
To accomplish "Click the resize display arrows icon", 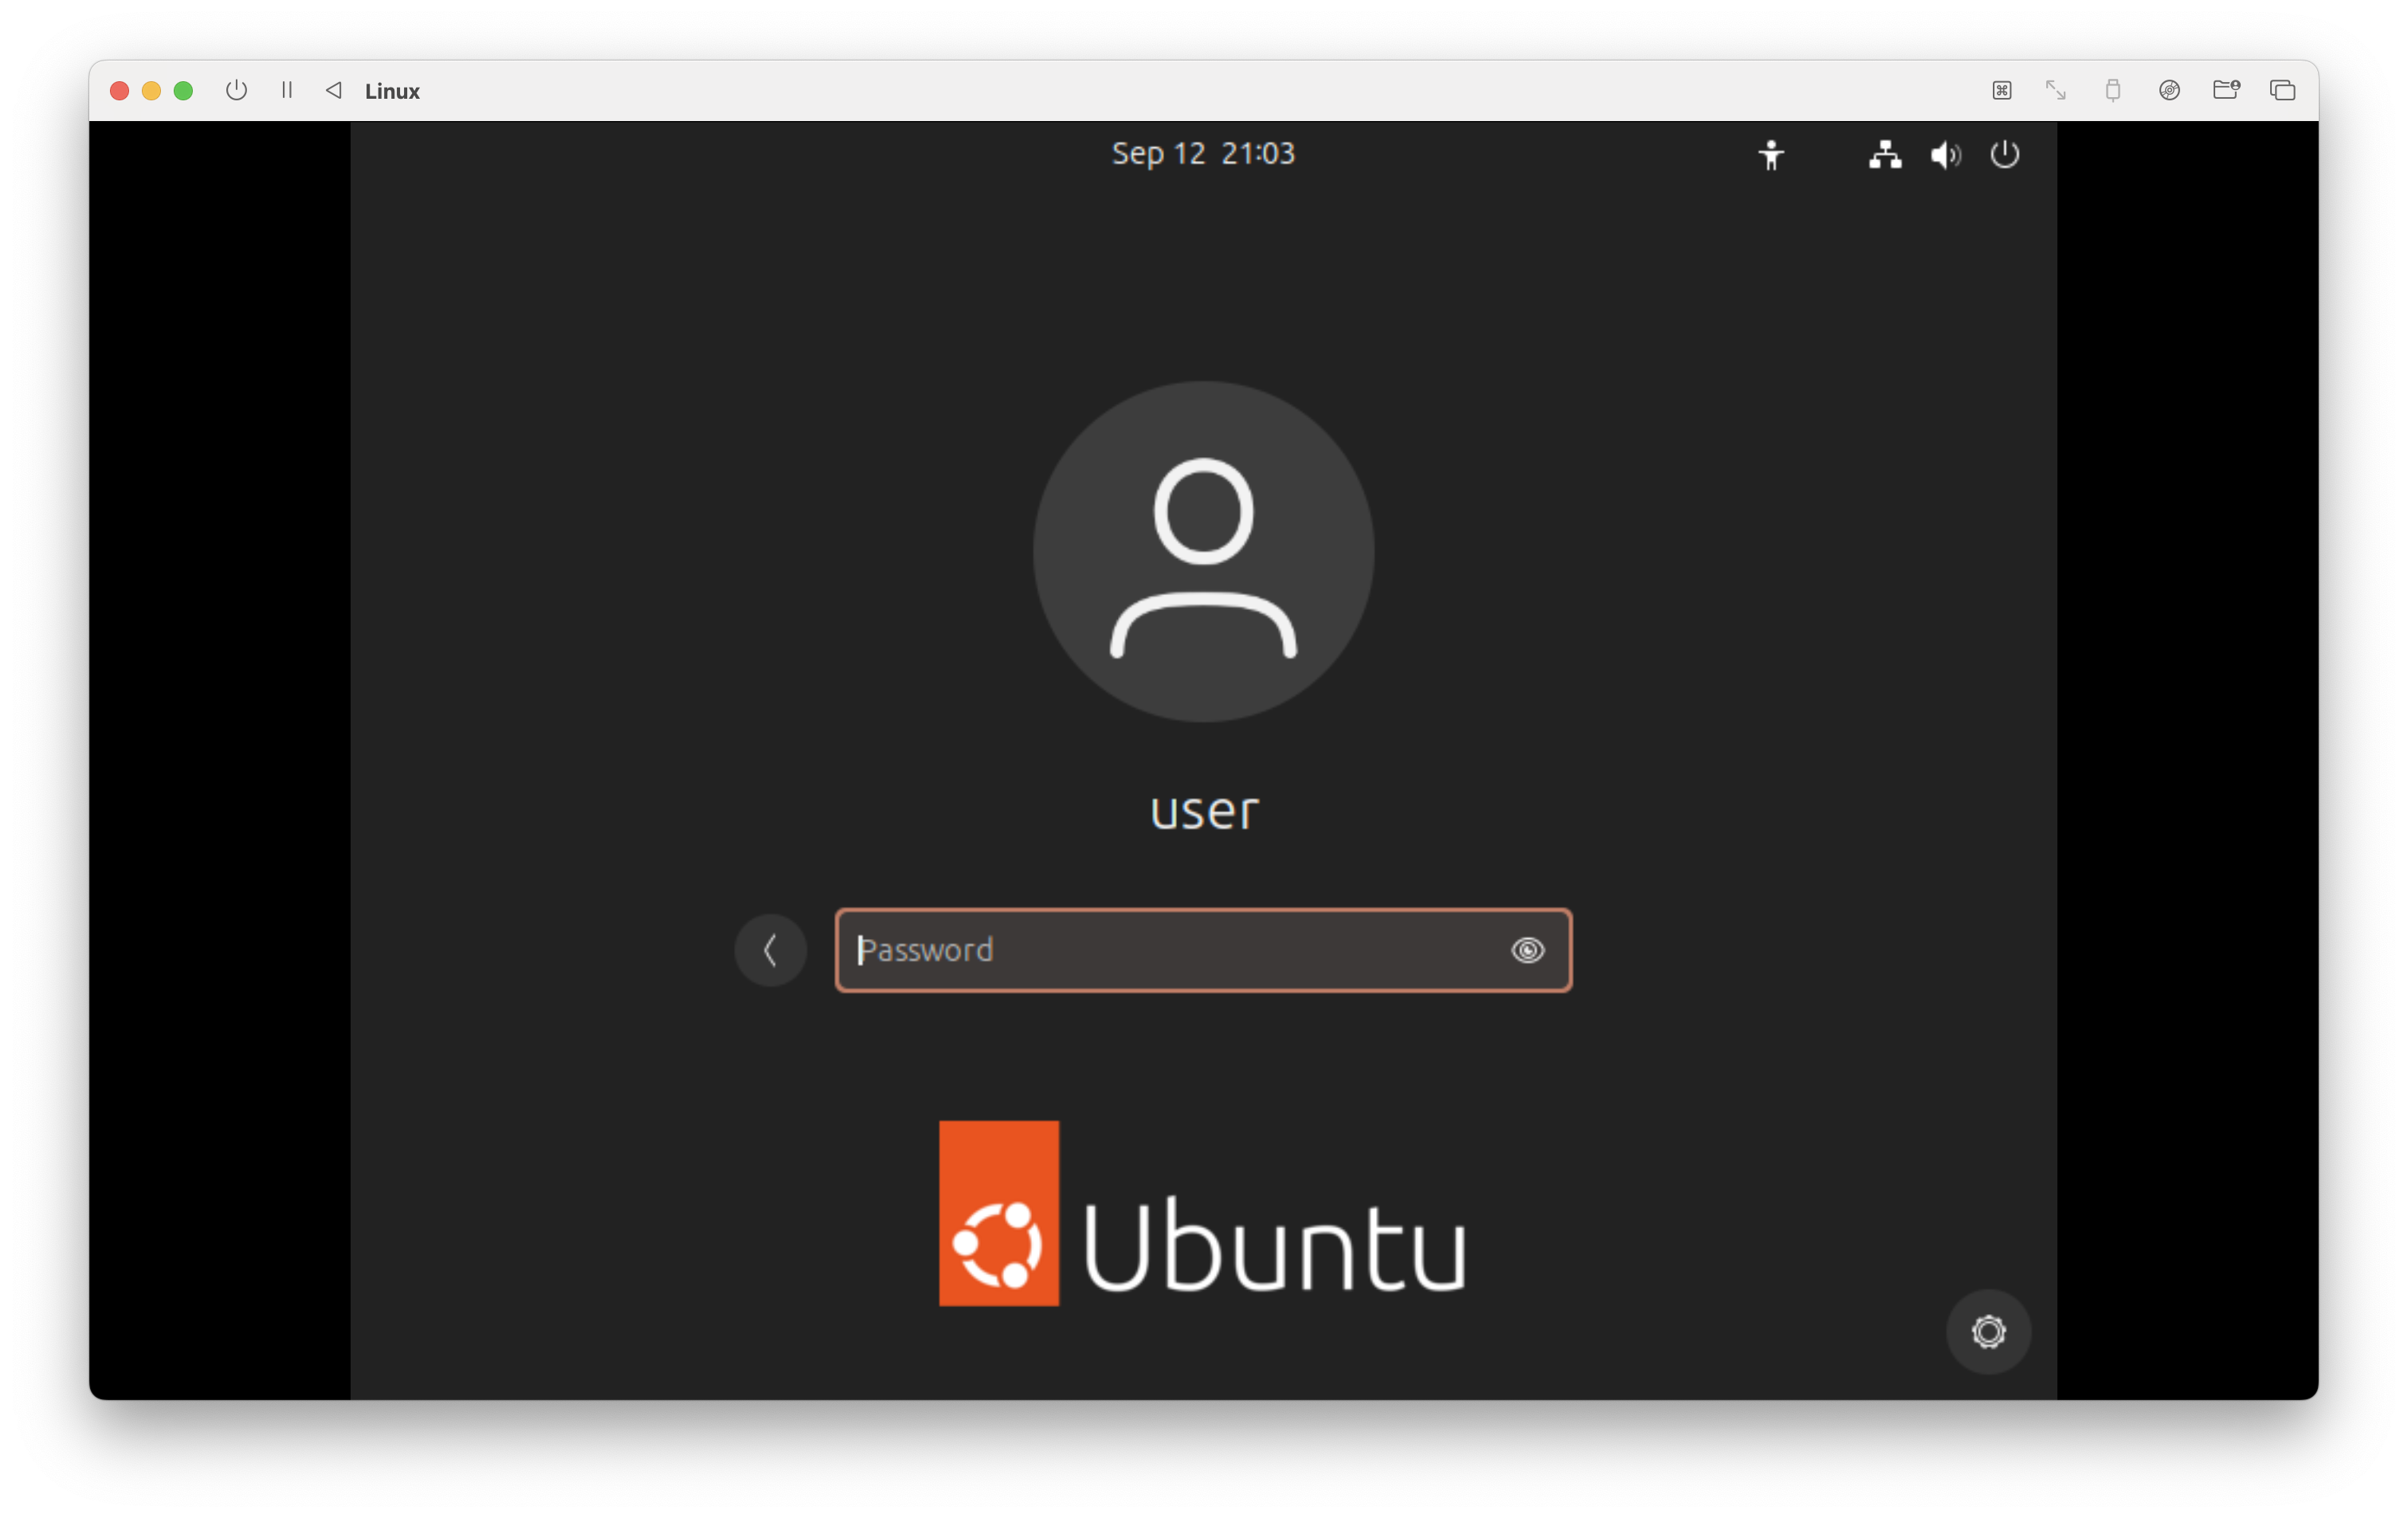I will [2055, 90].
